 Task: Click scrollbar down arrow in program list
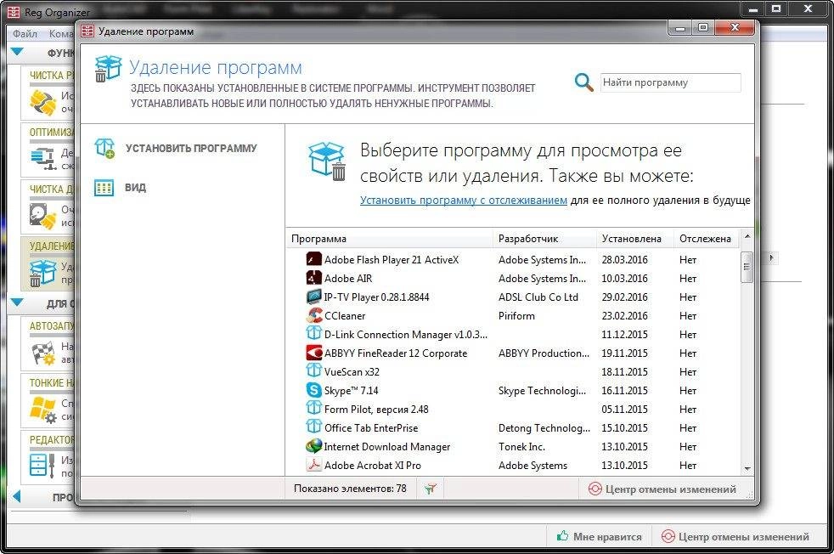tap(747, 469)
